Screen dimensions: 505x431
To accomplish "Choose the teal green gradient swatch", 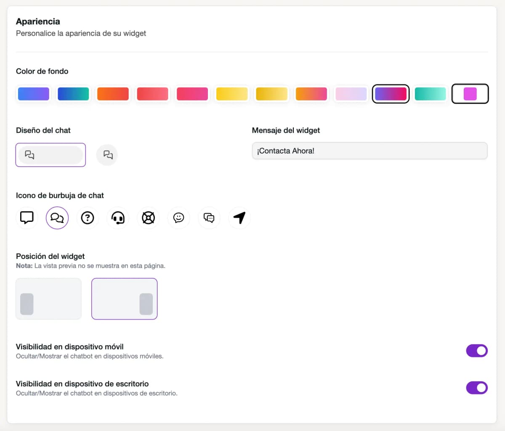I will (x=430, y=93).
